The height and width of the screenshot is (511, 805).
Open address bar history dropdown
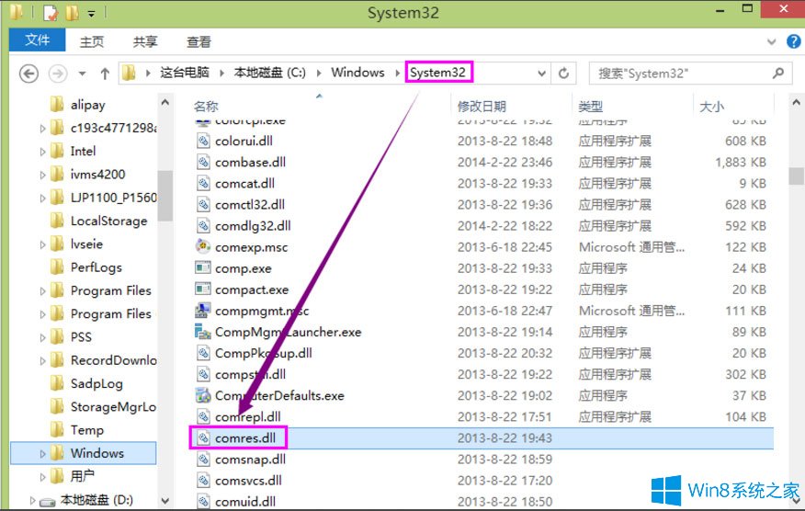[541, 74]
